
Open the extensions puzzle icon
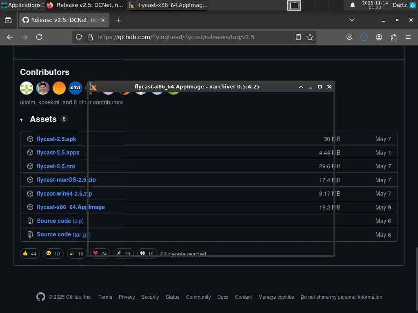tap(394, 37)
